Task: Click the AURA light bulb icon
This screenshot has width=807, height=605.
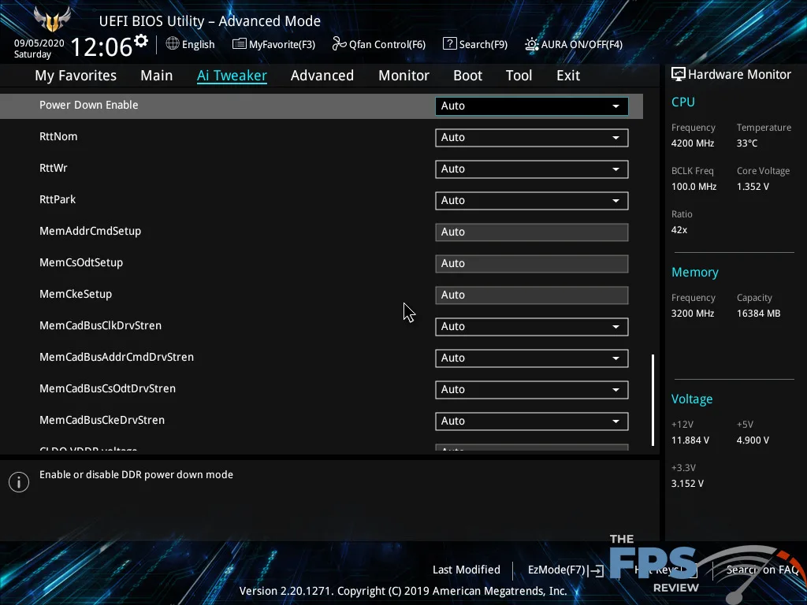Action: point(532,44)
